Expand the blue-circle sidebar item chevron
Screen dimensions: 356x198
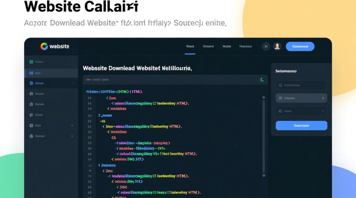72,83
